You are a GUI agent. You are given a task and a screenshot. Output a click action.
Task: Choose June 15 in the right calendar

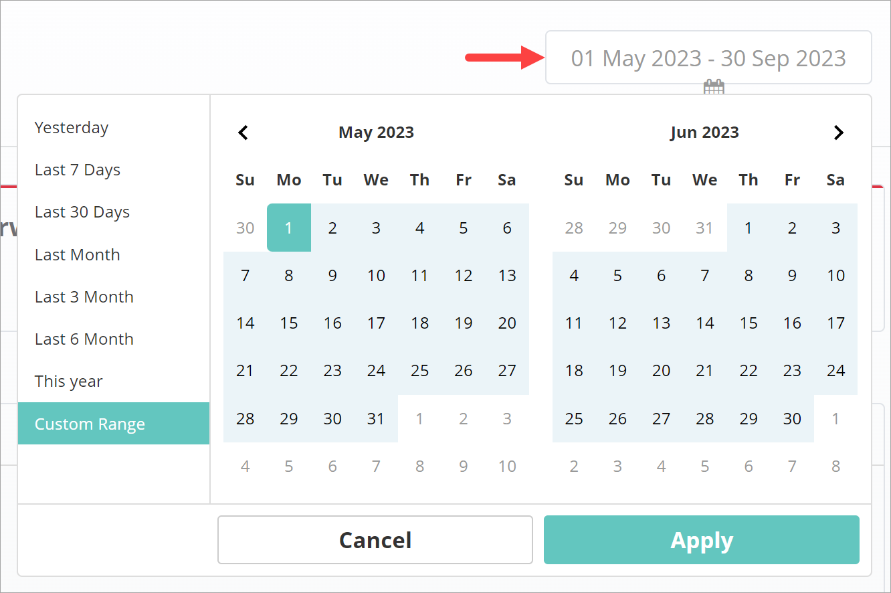point(749,323)
